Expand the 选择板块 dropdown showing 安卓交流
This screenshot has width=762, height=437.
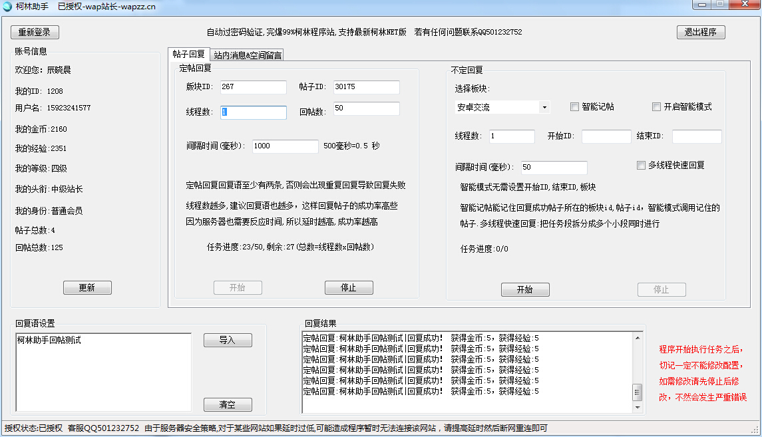point(544,108)
